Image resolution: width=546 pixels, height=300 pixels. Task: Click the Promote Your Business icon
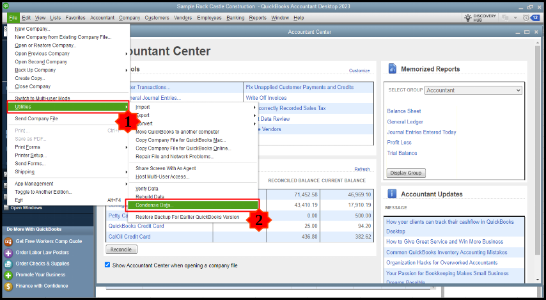tap(8, 275)
